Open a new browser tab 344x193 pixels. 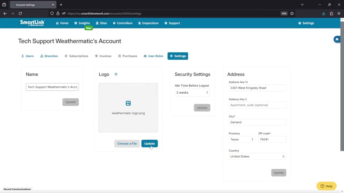point(61,5)
